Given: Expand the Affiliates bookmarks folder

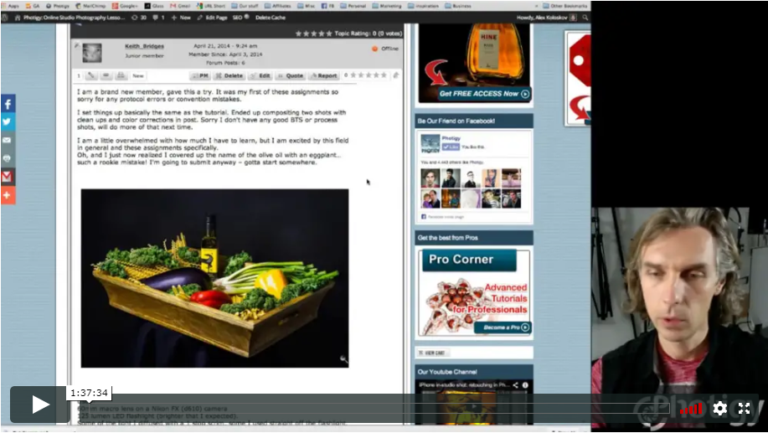Looking at the screenshot, I should pos(278,6).
